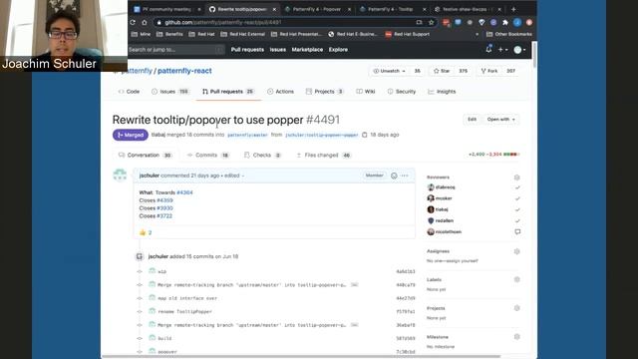Click dlabrecq's approved checkmark
The height and width of the screenshot is (359, 638).
click(x=517, y=187)
